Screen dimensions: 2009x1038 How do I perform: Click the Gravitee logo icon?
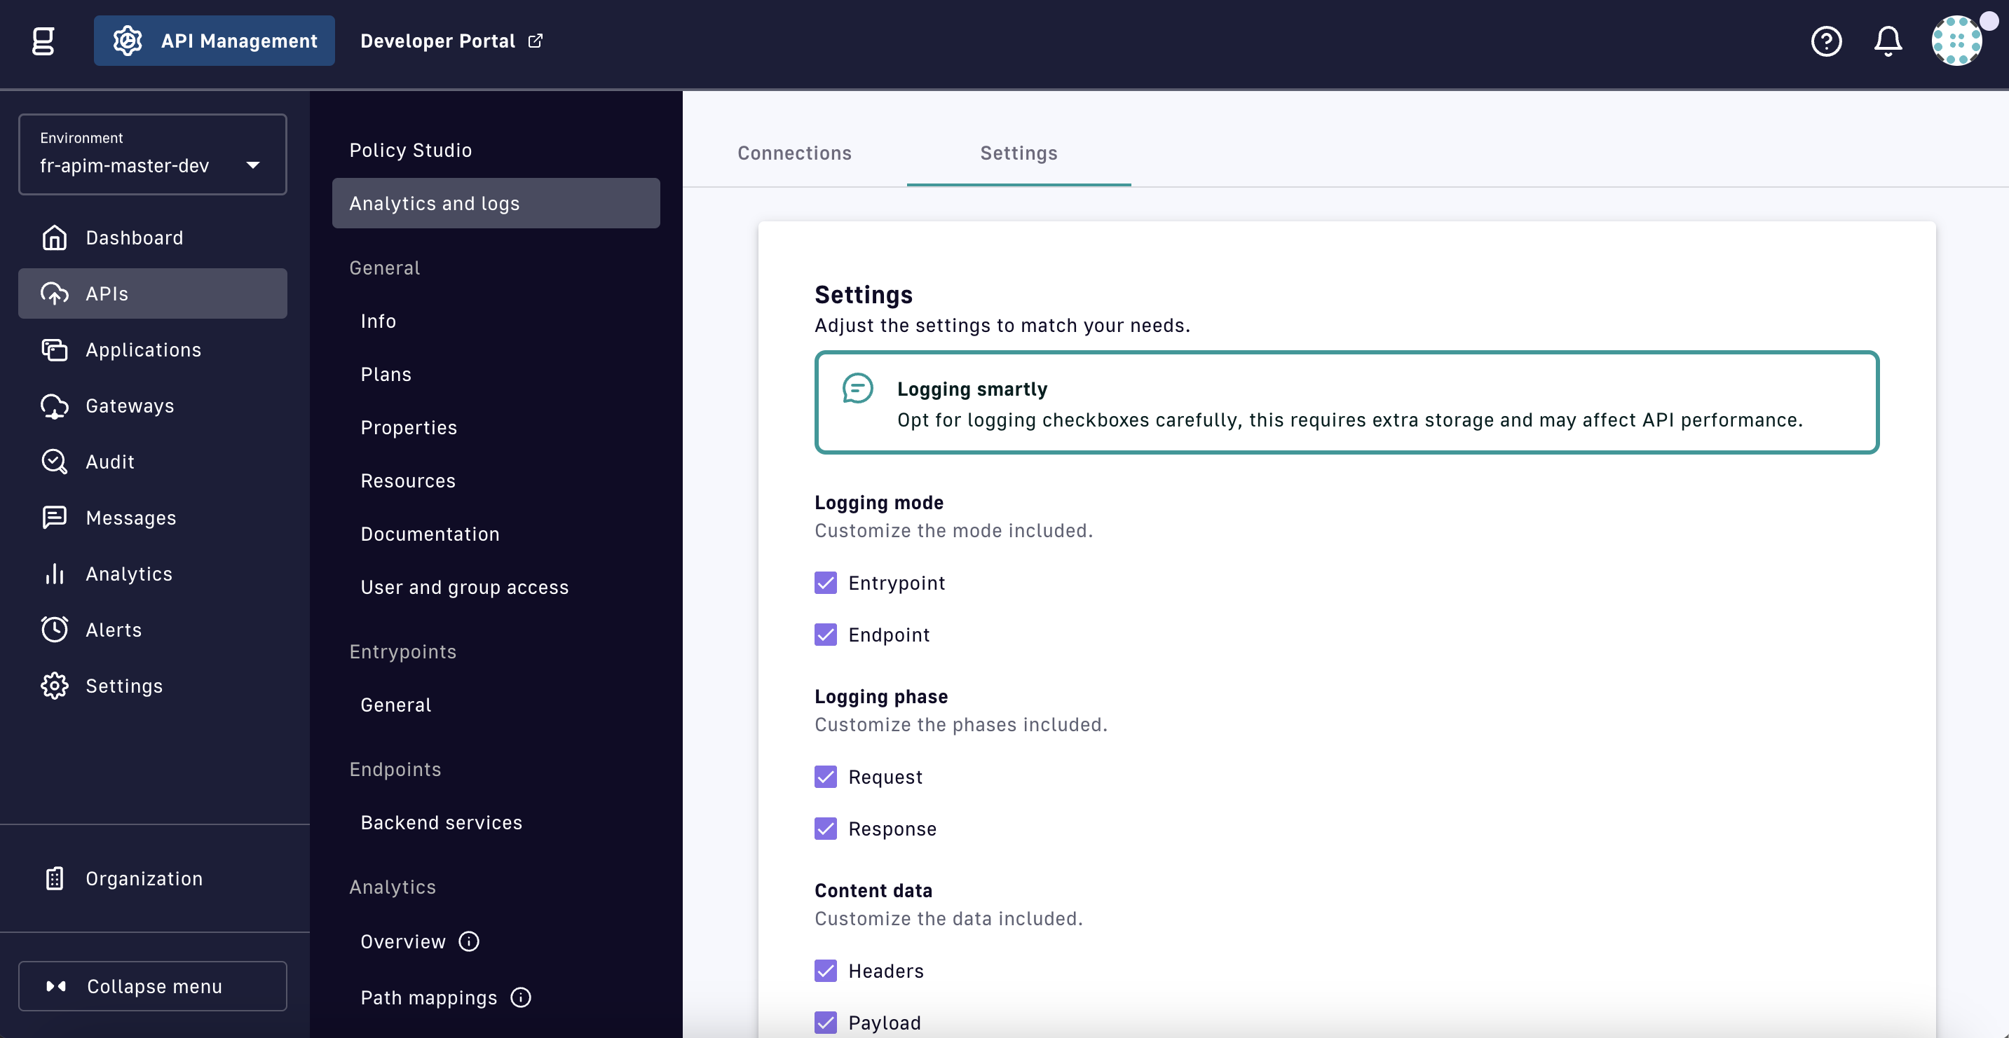[43, 41]
